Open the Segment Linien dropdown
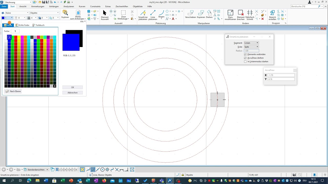328x184 pixels. tap(251, 43)
